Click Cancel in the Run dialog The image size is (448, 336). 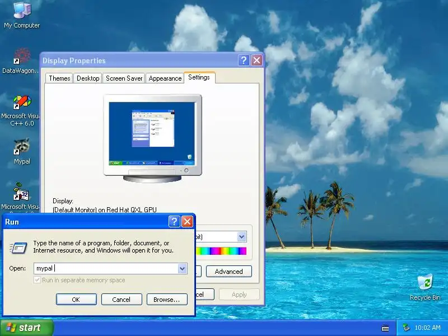(x=122, y=300)
